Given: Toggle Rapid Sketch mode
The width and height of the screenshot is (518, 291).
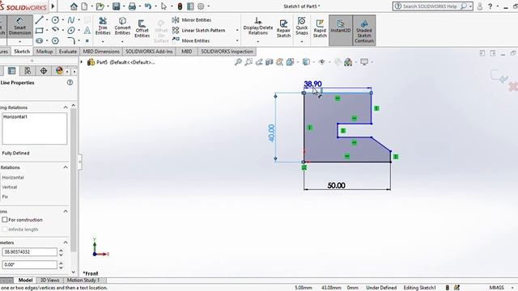Looking at the screenshot, I should pyautogui.click(x=320, y=28).
